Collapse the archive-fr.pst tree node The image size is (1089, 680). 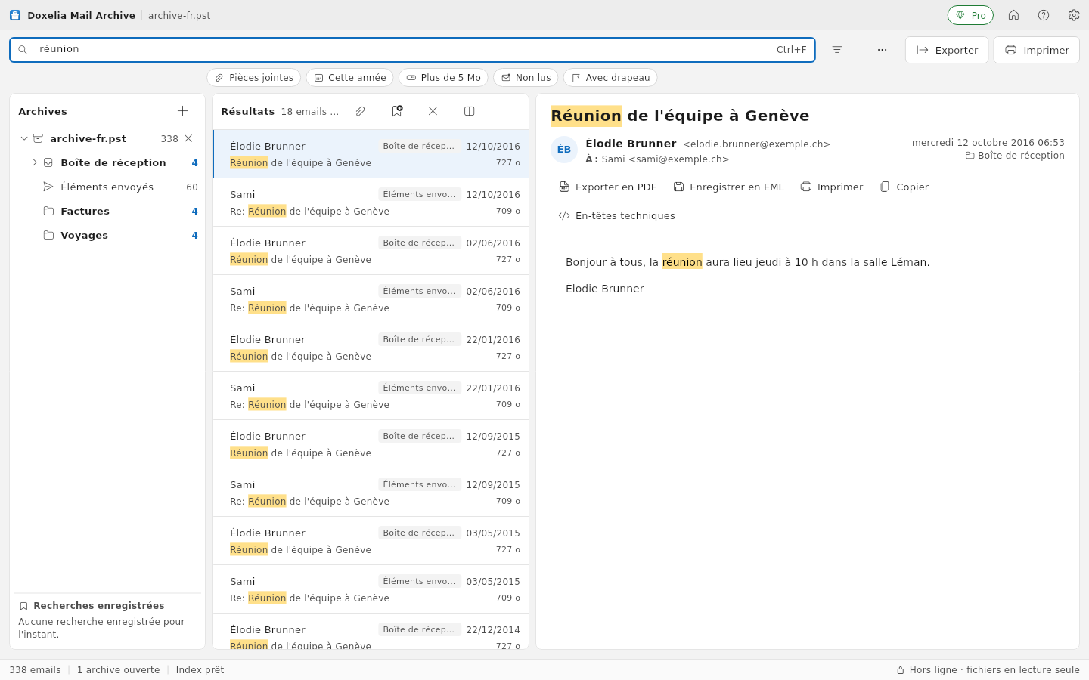pos(24,138)
